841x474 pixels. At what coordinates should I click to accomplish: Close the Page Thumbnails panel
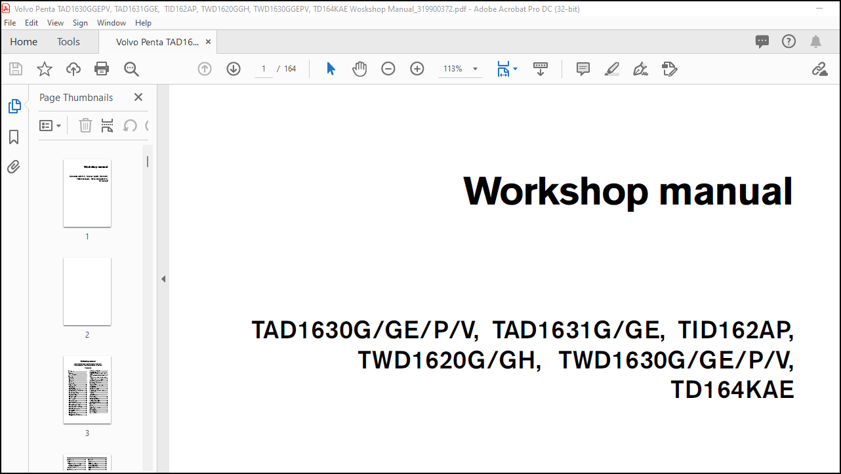pyautogui.click(x=138, y=97)
